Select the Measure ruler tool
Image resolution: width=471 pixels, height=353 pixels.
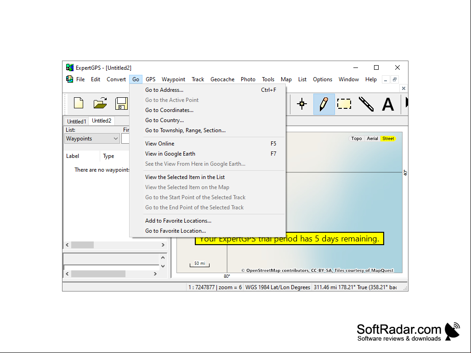pos(366,104)
